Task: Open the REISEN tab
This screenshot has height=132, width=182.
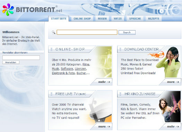Action: [102, 19]
